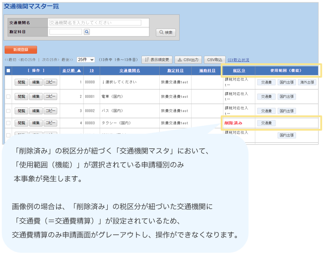Toggle the select-all checkbox in table header
The height and width of the screenshot is (255, 323).
point(8,70)
